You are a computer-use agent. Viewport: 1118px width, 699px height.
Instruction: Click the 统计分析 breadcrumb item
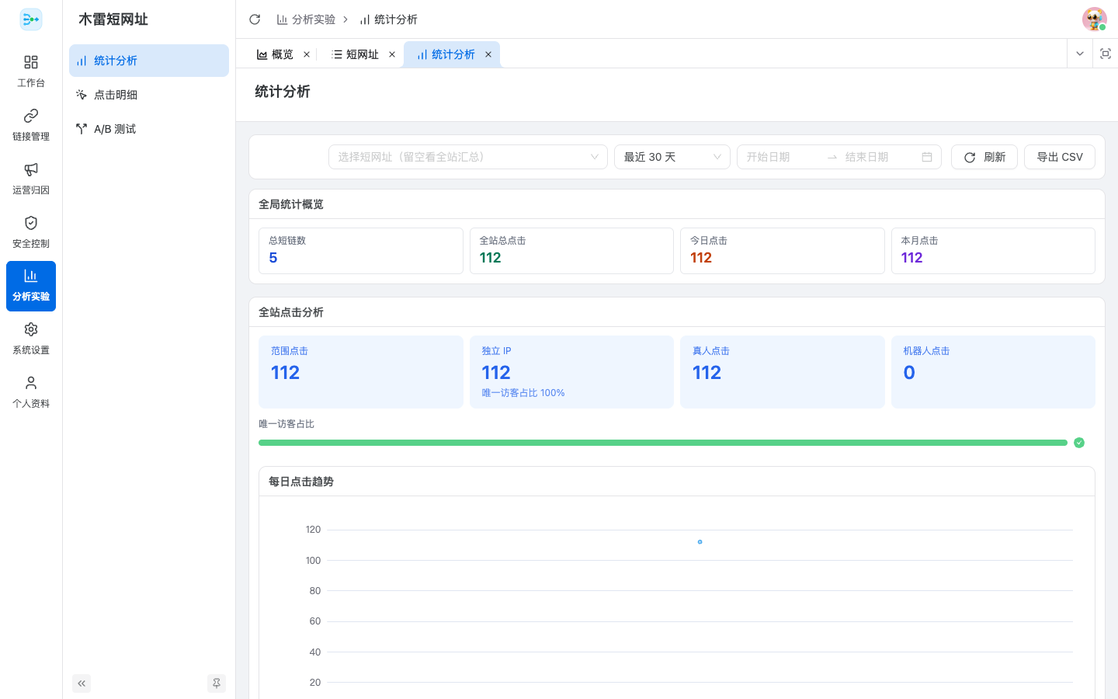pyautogui.click(x=388, y=19)
